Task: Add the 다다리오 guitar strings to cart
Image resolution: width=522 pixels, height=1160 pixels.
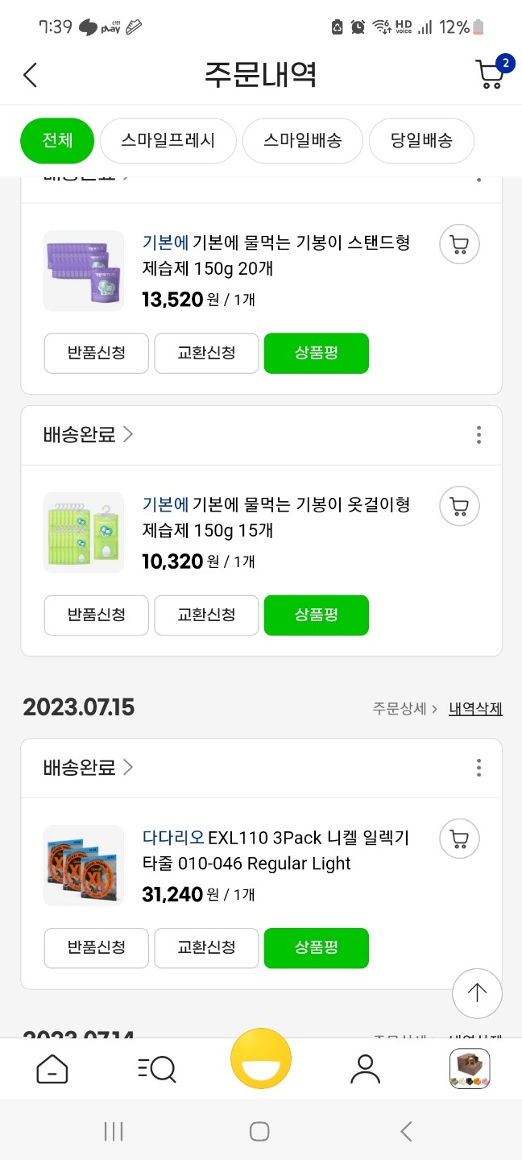Action: pyautogui.click(x=458, y=839)
